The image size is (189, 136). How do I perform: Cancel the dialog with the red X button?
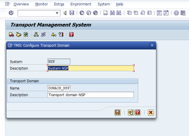[151, 112]
